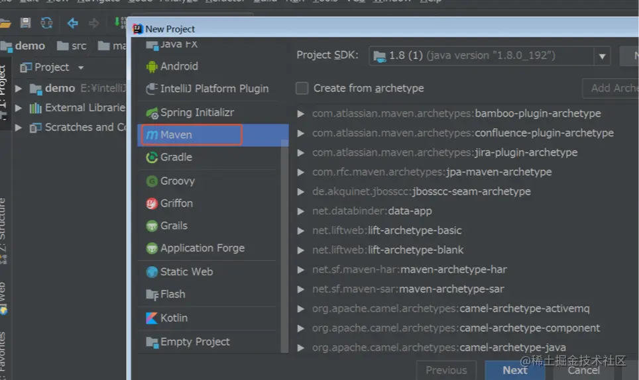Expand bamboo-plugin-archetype entry
Screen dimensions: 639x380
301,114
